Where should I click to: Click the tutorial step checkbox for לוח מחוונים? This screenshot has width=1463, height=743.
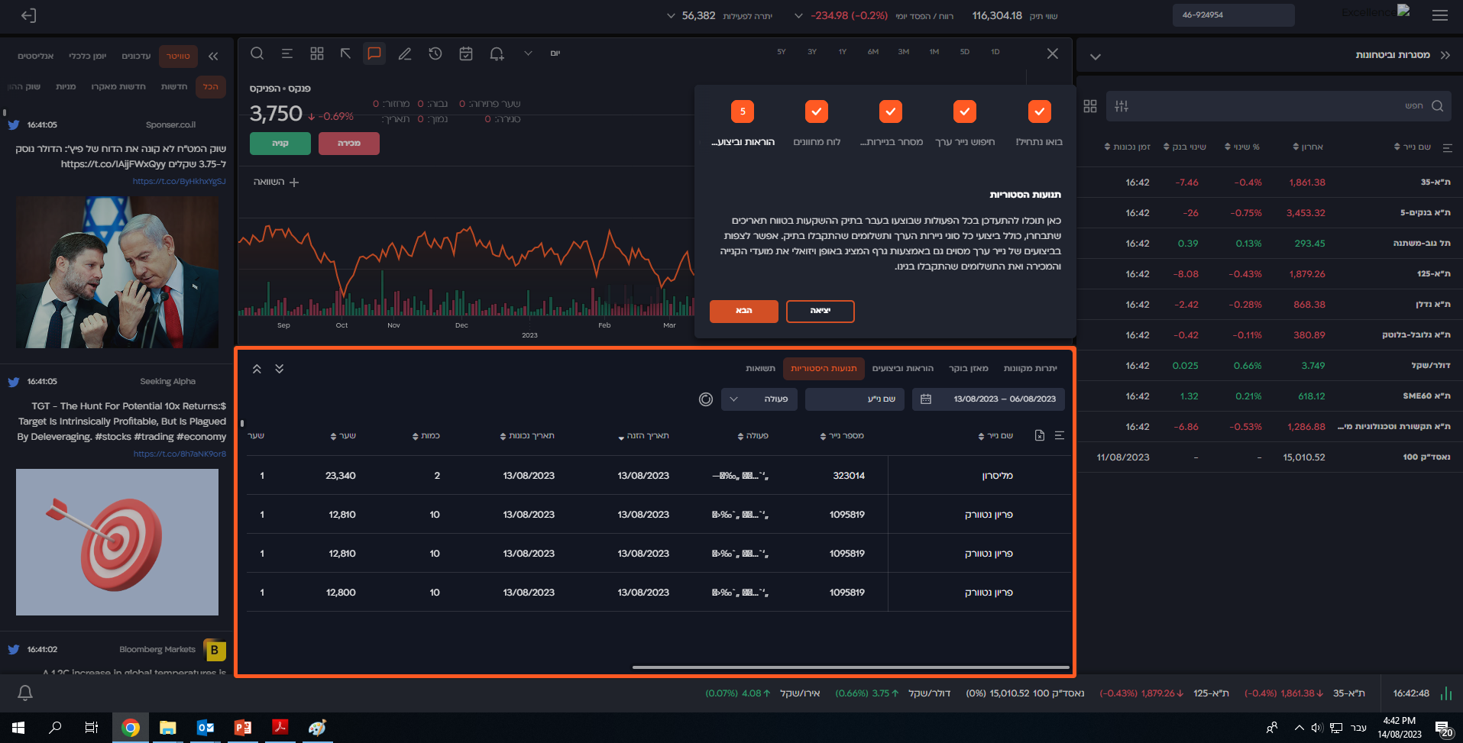[x=817, y=111]
